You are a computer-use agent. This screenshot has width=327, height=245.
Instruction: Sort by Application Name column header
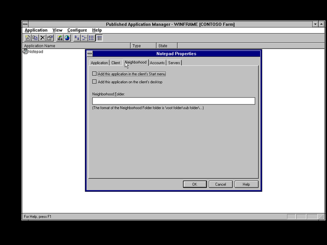click(76, 46)
